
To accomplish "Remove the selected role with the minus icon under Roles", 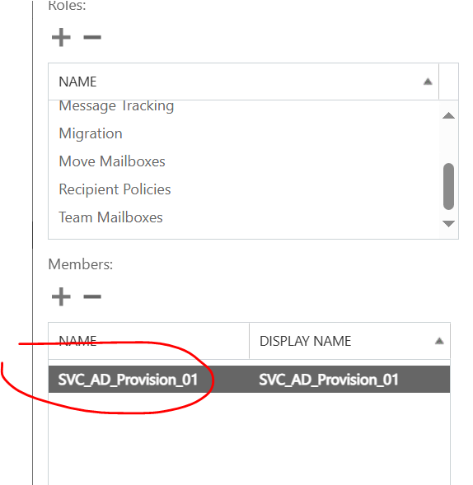I will [92, 37].
